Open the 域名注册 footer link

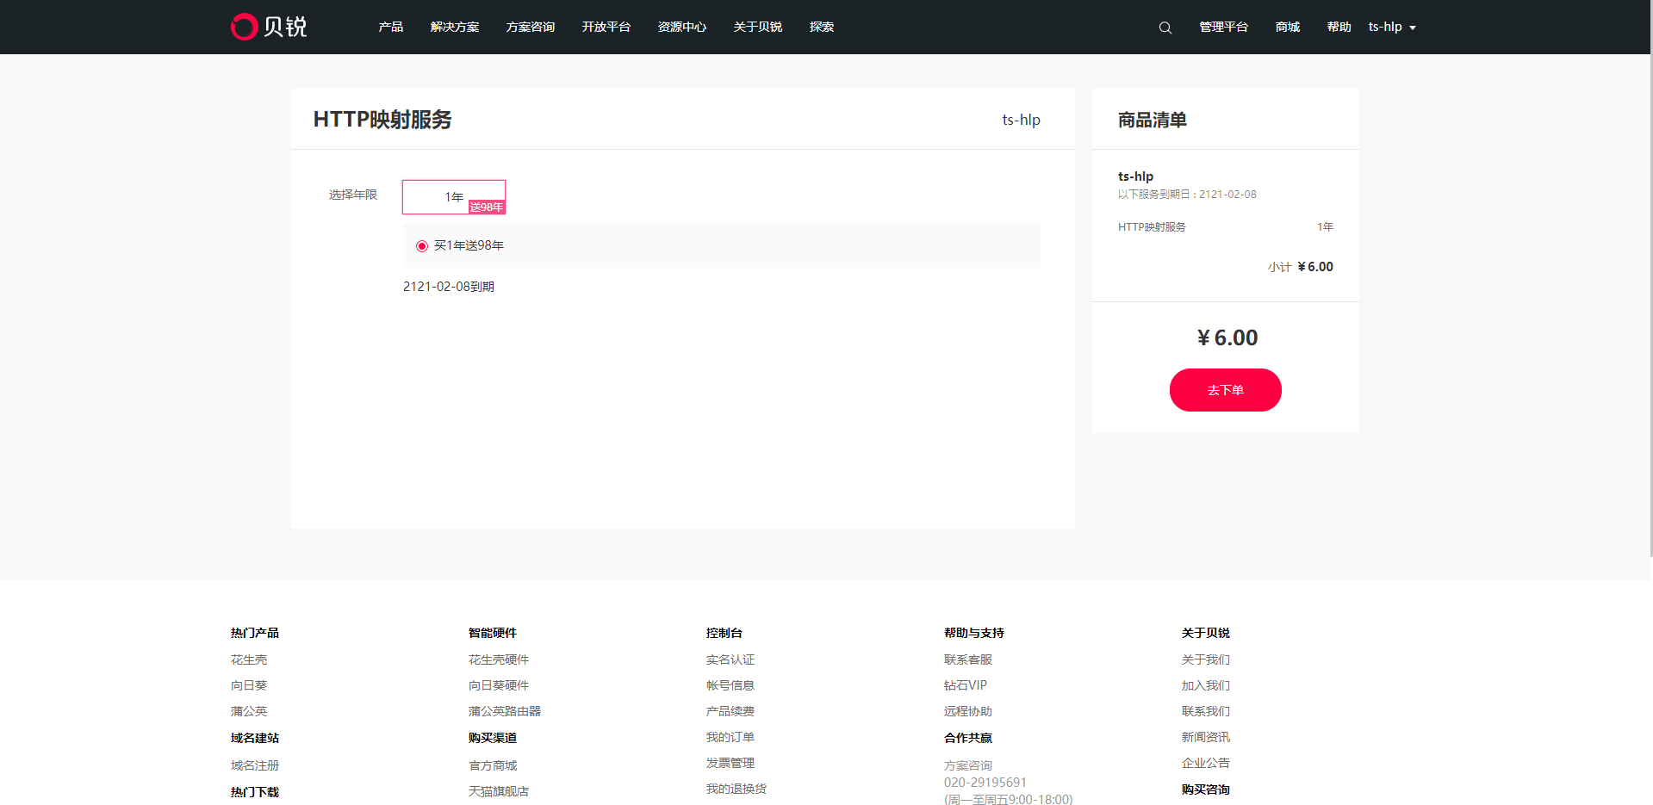255,765
